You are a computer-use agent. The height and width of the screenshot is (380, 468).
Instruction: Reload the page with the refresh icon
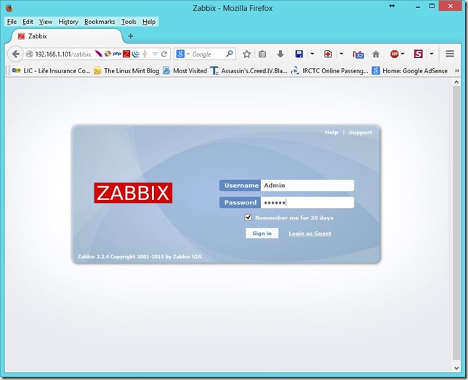click(x=164, y=54)
